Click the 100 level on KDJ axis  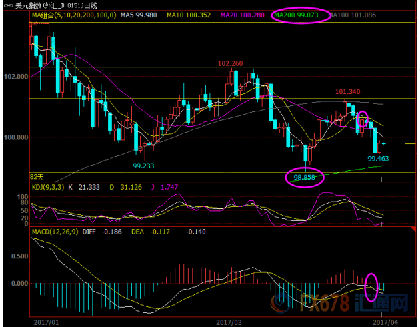point(22,197)
